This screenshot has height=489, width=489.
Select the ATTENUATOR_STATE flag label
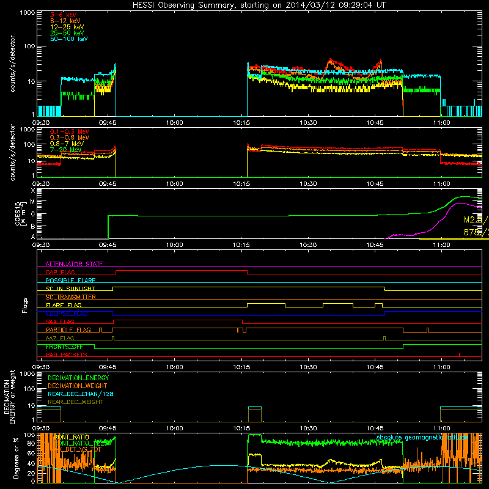pyautogui.click(x=74, y=264)
